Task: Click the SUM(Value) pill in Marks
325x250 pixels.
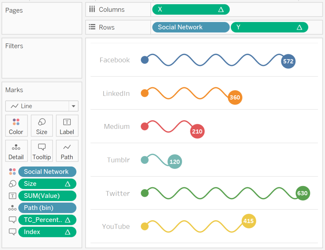Action: [47, 196]
